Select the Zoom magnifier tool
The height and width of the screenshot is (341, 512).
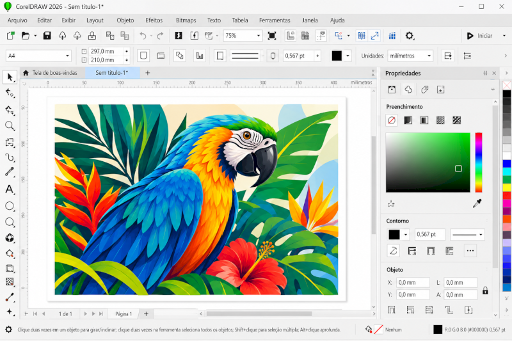pyautogui.click(x=10, y=126)
